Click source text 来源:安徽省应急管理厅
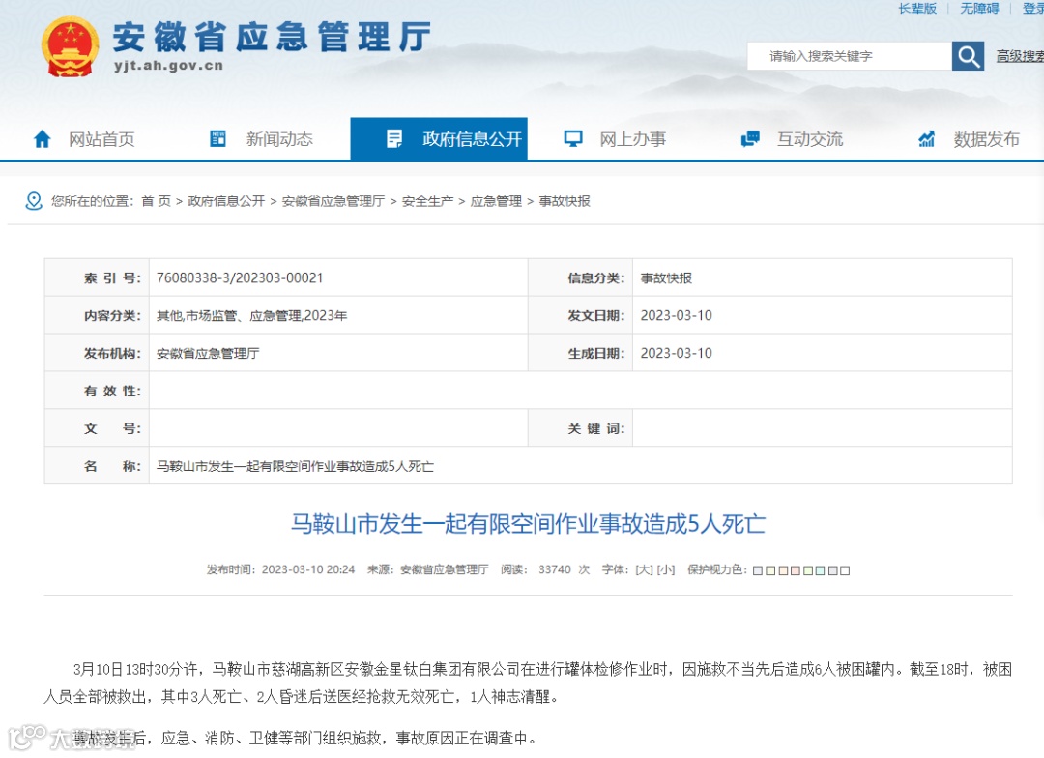This screenshot has width=1044, height=758. point(427,569)
